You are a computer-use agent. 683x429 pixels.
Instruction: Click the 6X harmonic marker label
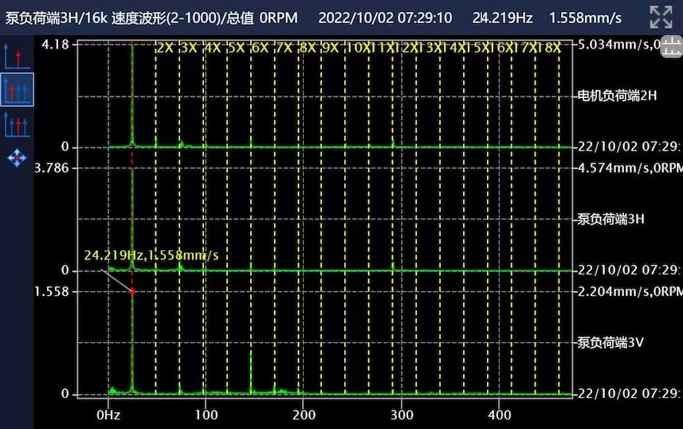259,48
